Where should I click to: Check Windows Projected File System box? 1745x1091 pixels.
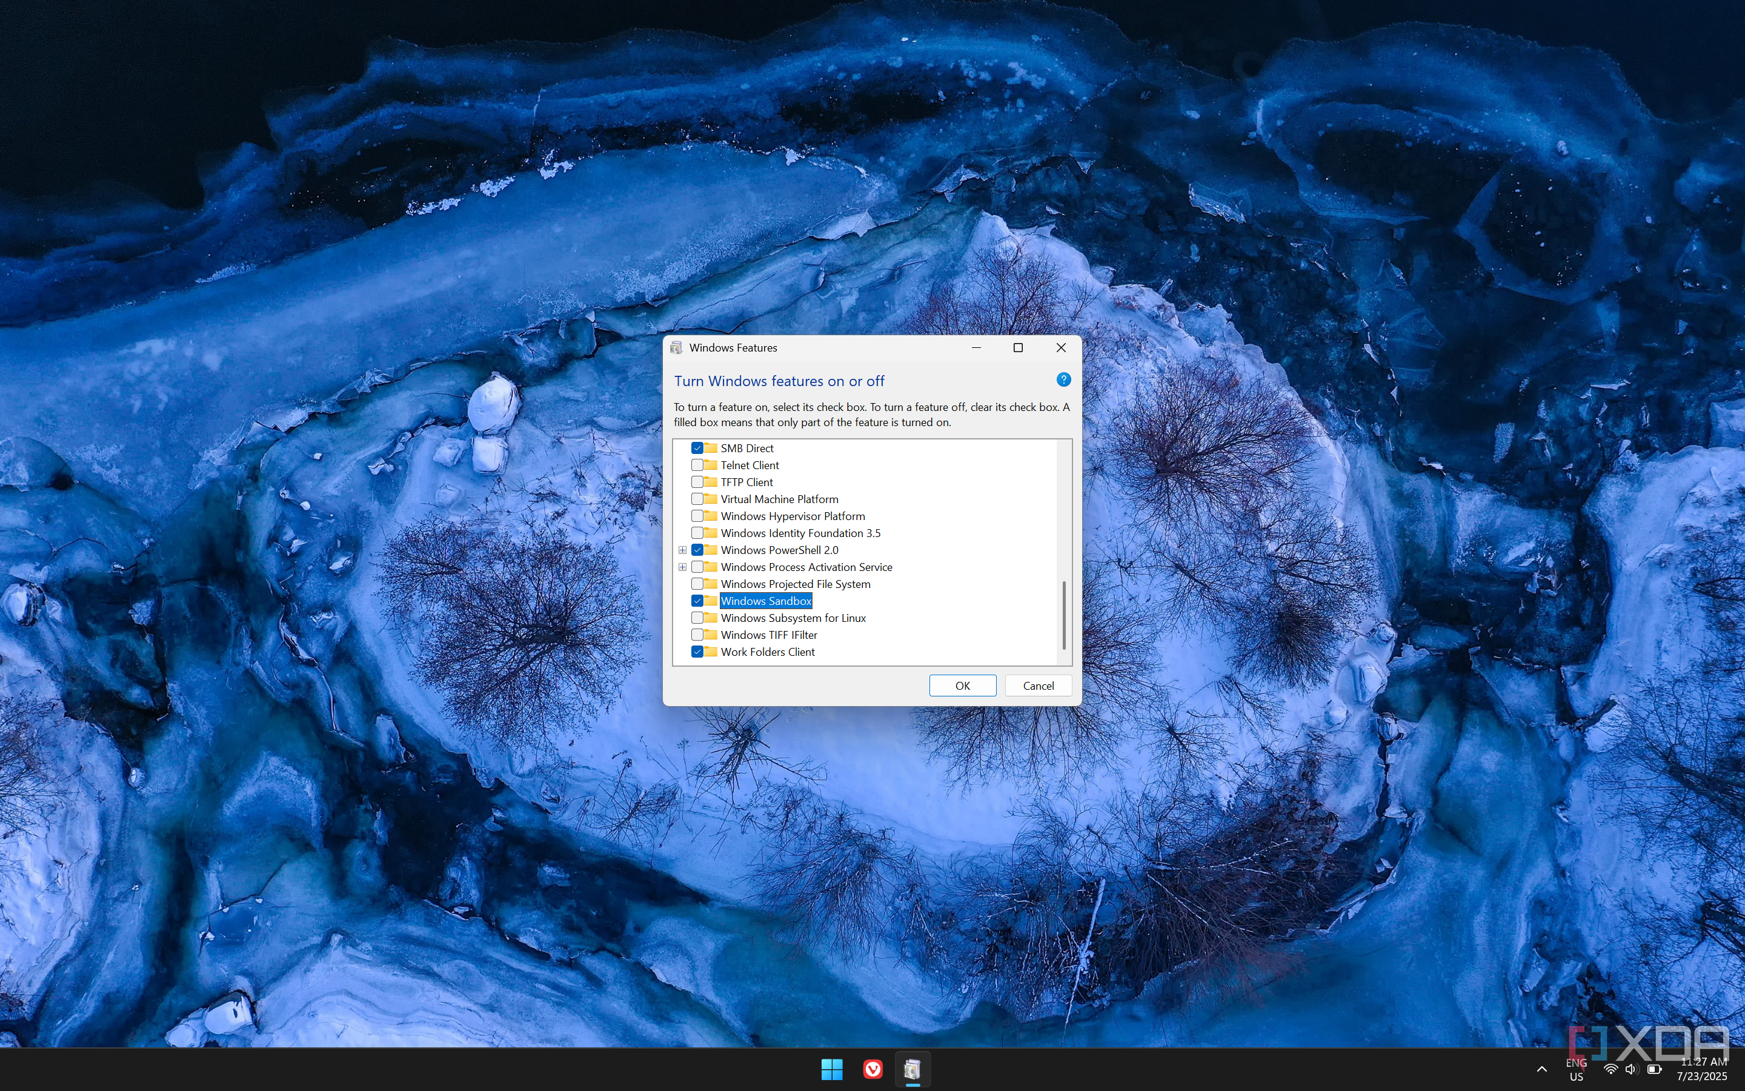[697, 584]
